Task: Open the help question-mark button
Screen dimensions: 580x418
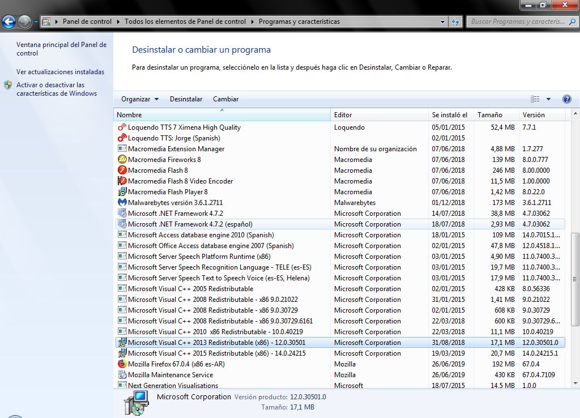Action: tap(566, 99)
